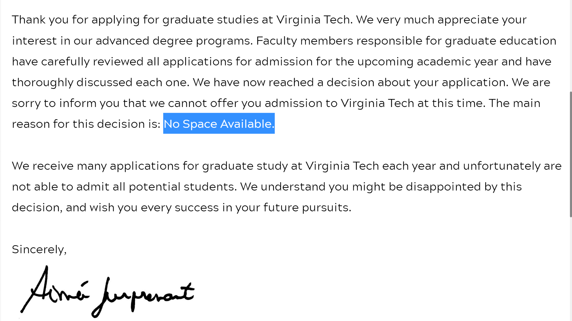Click the handwritten signature image

click(x=107, y=292)
